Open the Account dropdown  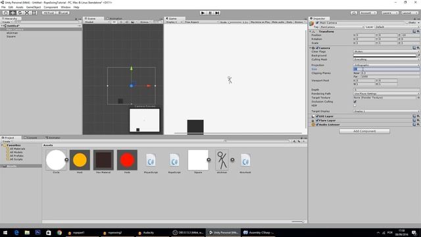coord(368,13)
